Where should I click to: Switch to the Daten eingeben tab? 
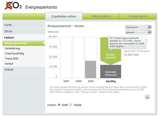click(x=101, y=16)
